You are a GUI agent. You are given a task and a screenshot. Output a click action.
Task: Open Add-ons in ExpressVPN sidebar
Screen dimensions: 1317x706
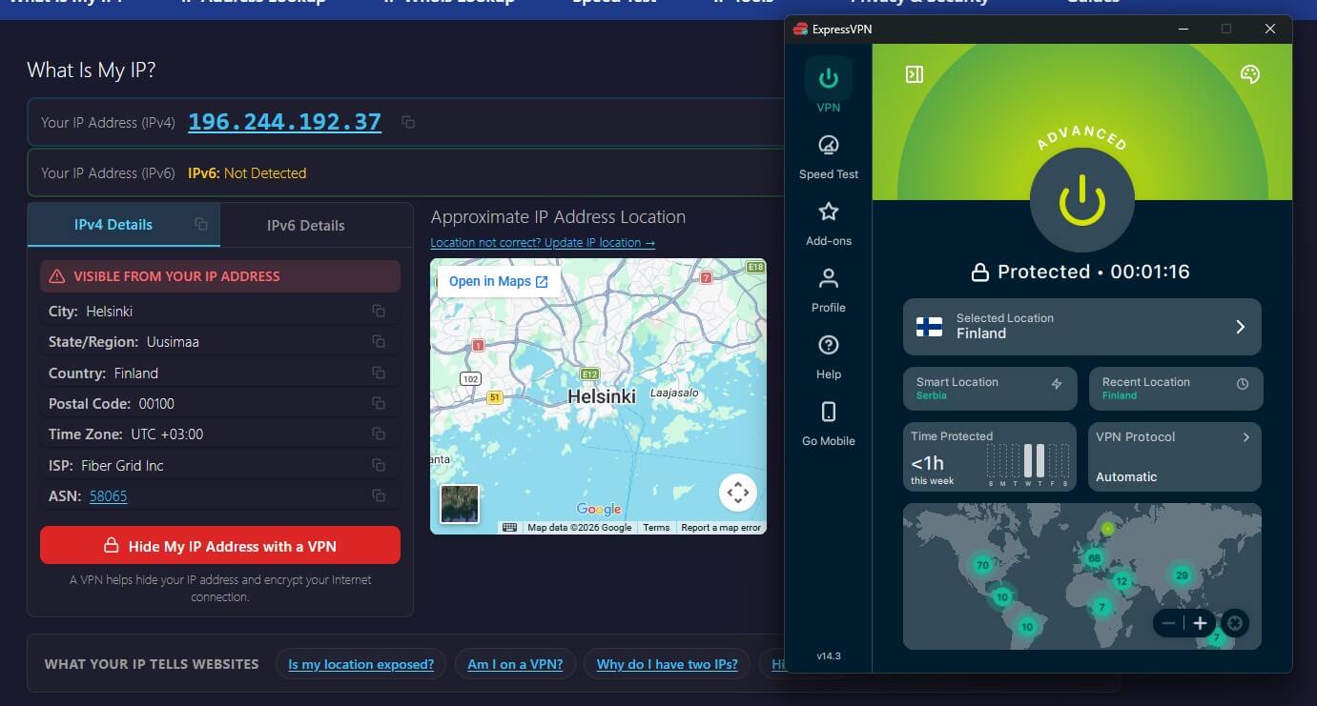click(x=829, y=224)
